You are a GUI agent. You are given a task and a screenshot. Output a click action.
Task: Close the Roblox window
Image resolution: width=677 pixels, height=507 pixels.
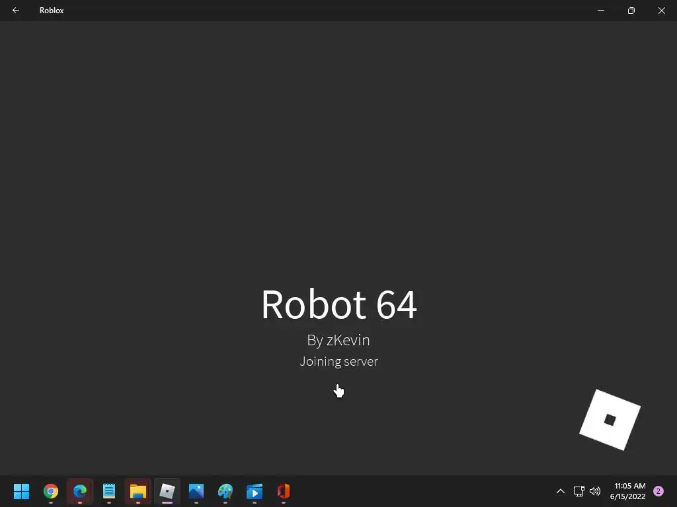(661, 11)
